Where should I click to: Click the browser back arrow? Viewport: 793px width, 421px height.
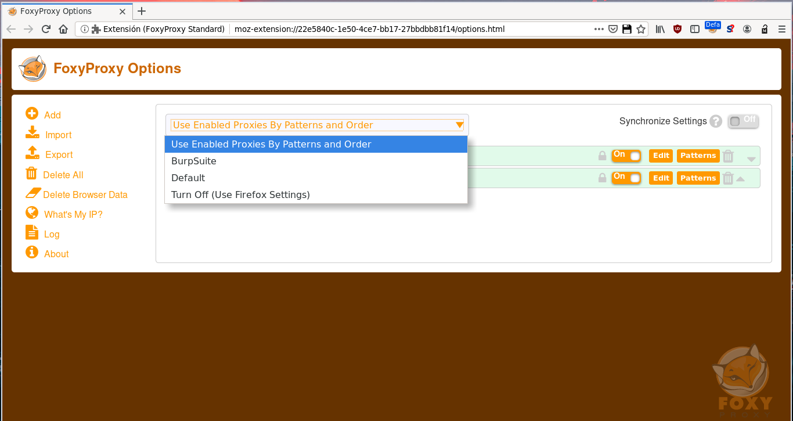[x=10, y=29]
